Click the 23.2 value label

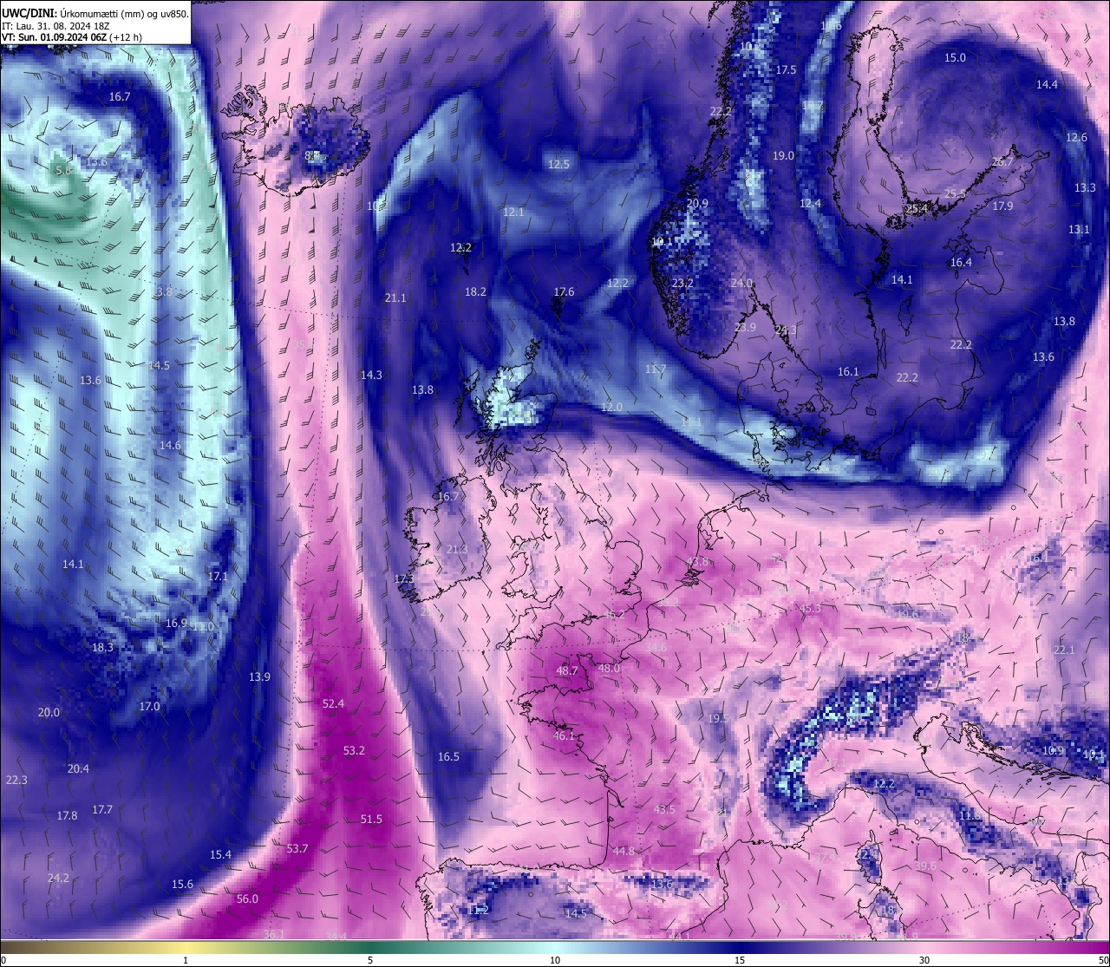[682, 283]
